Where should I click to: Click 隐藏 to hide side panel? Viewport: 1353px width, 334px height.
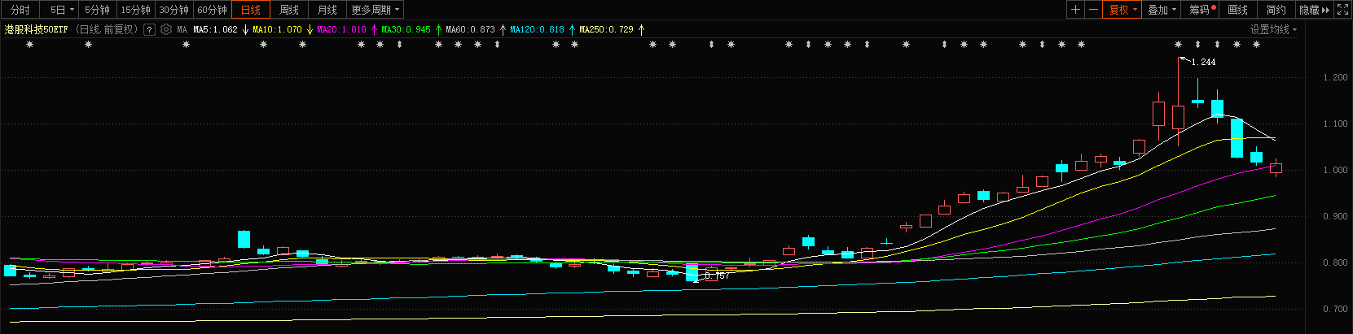(1314, 10)
